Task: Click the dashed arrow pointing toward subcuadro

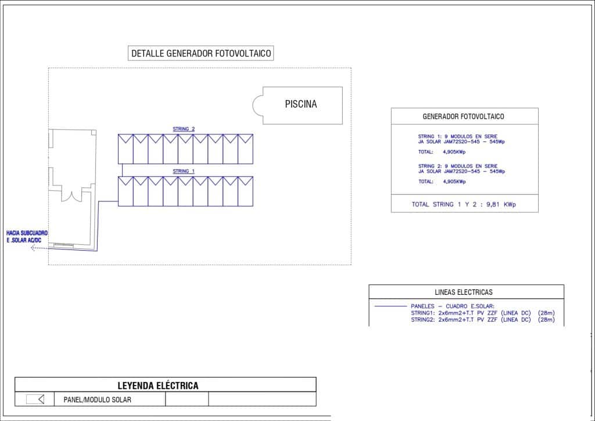Action: click(x=40, y=248)
